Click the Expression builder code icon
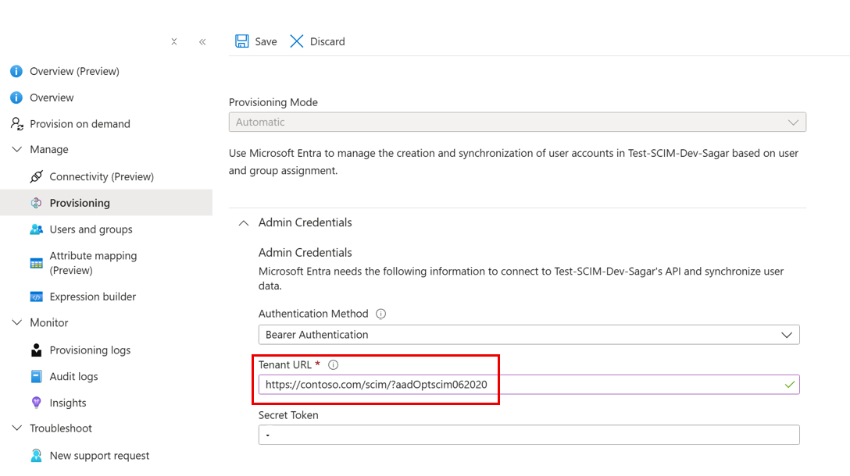Screen dimensions: 850x476 (x=36, y=297)
